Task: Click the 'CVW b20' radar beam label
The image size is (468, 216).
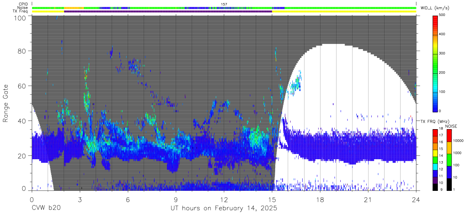Action: [x=46, y=208]
